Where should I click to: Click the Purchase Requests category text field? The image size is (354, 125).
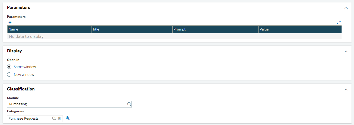click(x=28, y=119)
